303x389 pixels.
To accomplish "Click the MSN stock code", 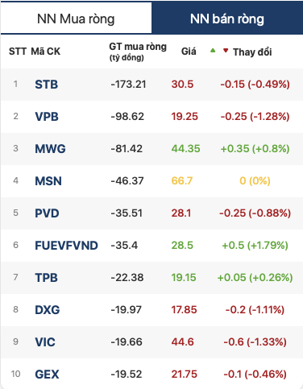I will (x=48, y=181).
